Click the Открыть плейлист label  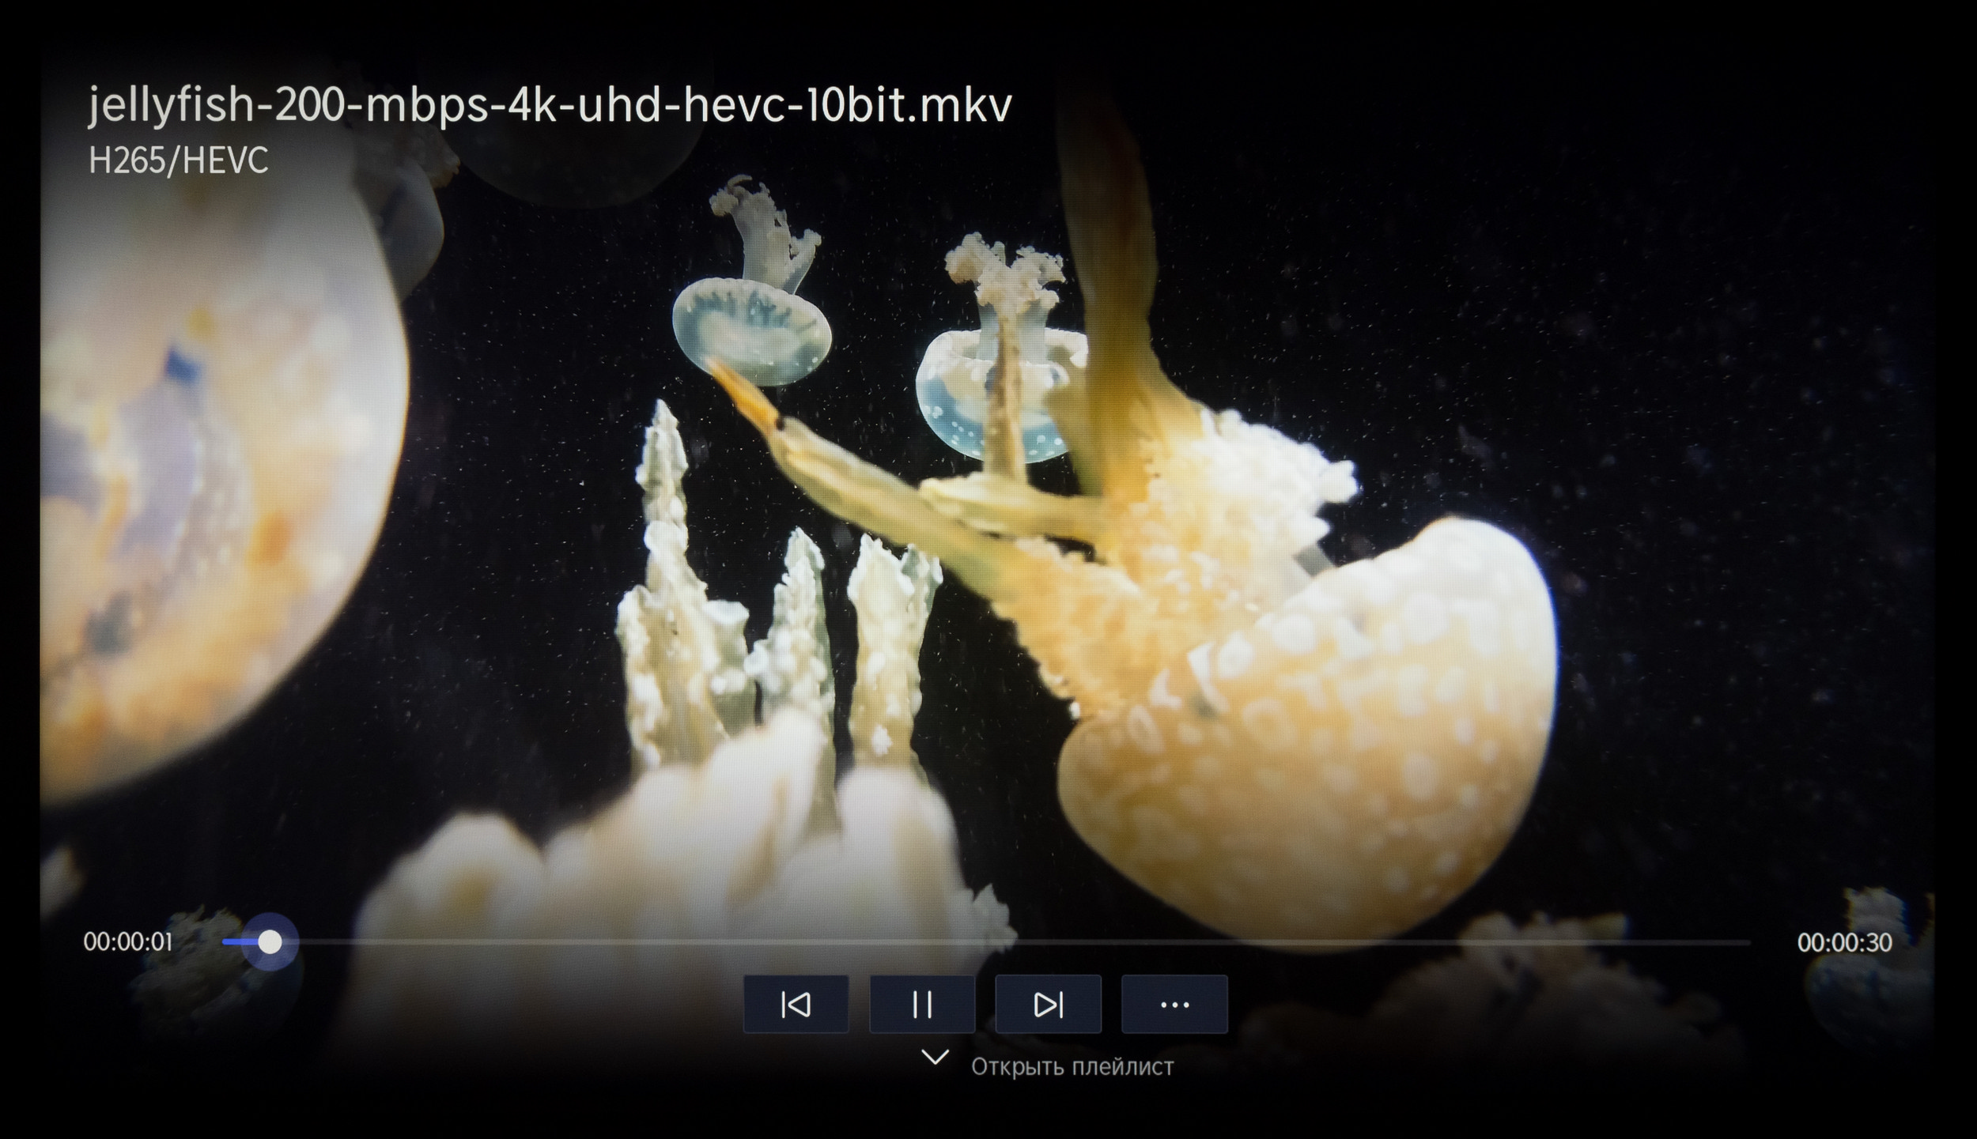pos(1072,1067)
